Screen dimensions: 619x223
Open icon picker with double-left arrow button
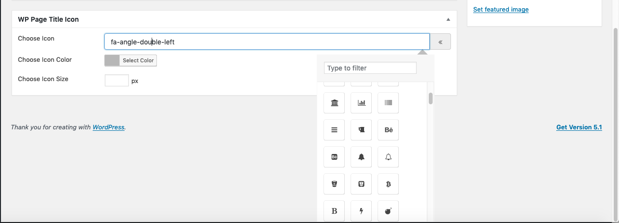(x=440, y=42)
